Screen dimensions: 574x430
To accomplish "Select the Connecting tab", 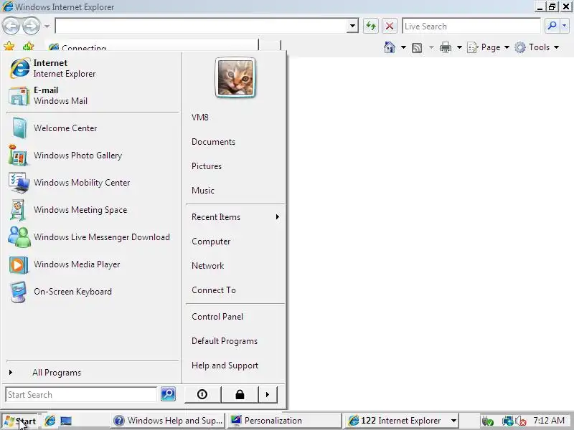I will [x=151, y=45].
